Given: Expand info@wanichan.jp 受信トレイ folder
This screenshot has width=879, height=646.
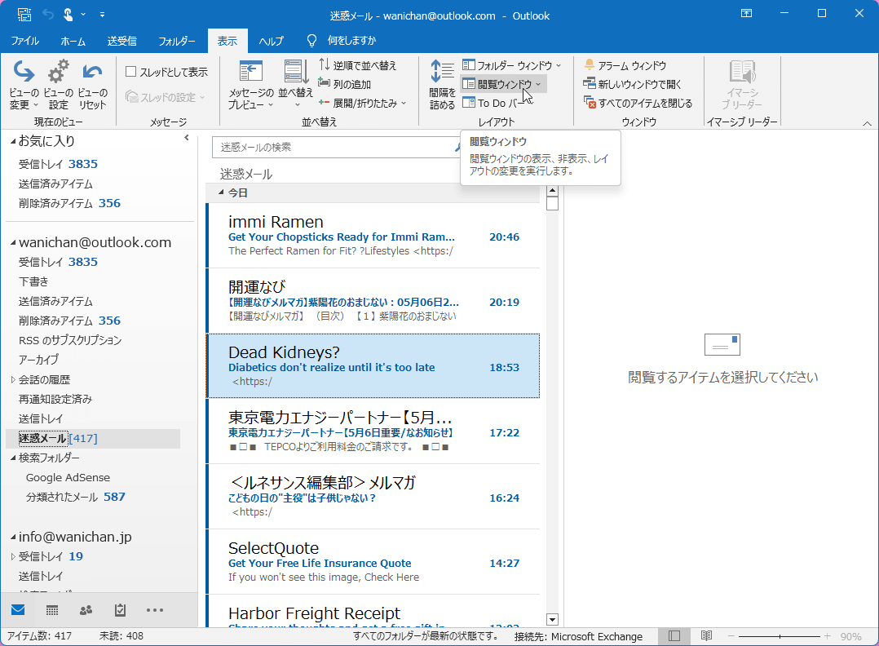Looking at the screenshot, I should coord(13,557).
